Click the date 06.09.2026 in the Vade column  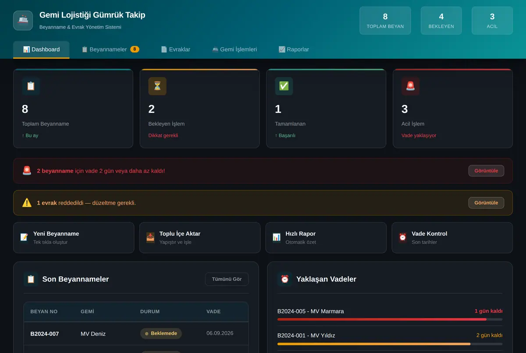pyautogui.click(x=220, y=333)
